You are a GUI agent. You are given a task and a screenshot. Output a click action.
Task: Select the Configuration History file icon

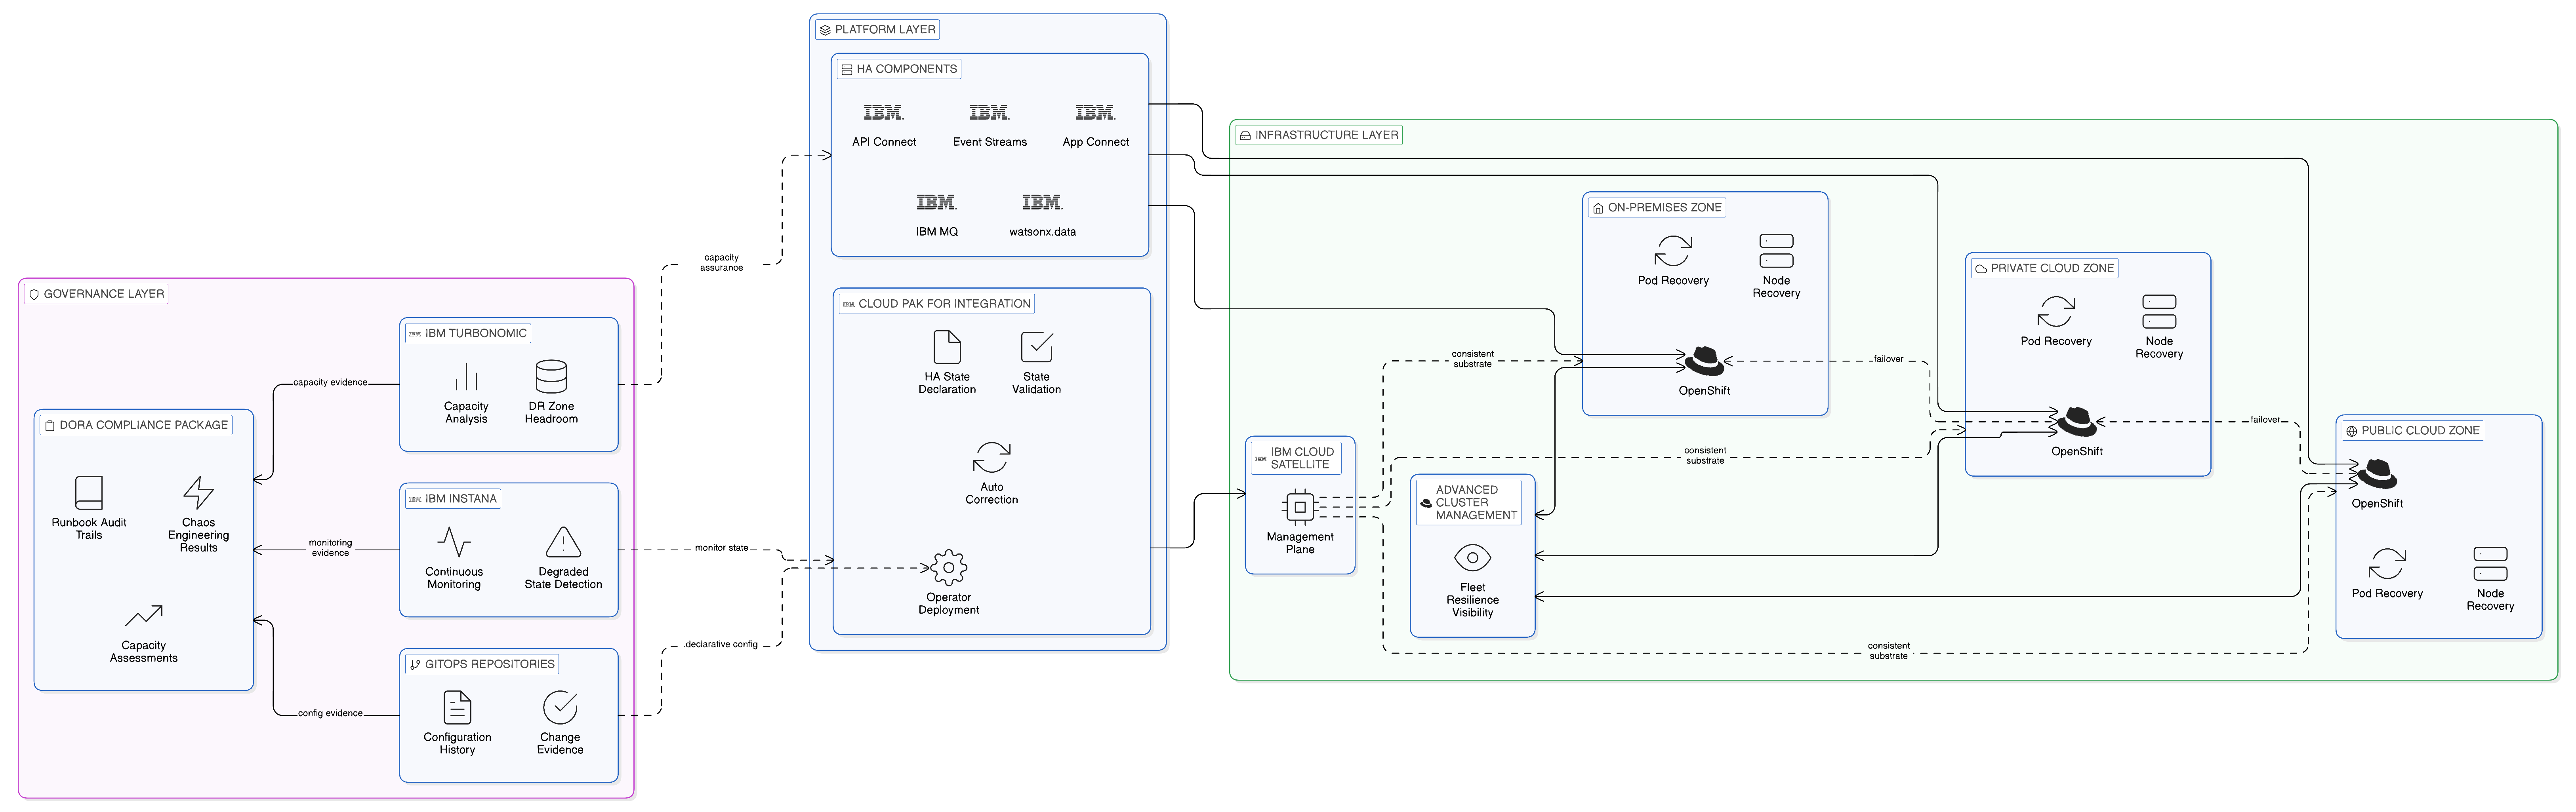[457, 707]
